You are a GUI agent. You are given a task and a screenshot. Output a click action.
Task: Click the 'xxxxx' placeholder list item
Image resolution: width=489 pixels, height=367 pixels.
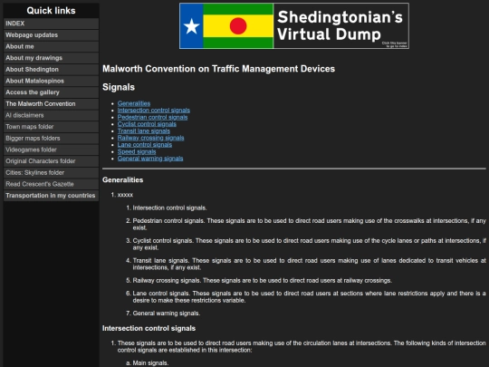[x=125, y=195]
